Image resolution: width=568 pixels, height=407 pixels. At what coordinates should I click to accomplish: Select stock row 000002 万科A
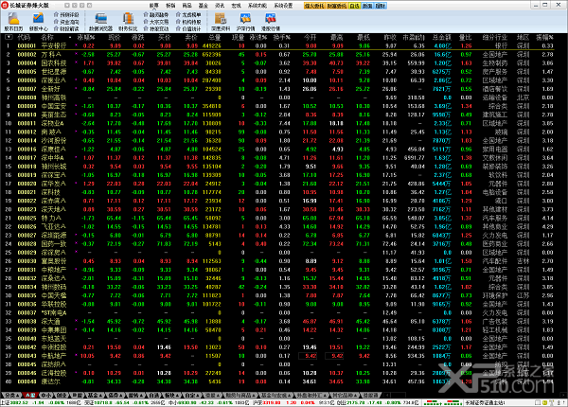pos(284,54)
